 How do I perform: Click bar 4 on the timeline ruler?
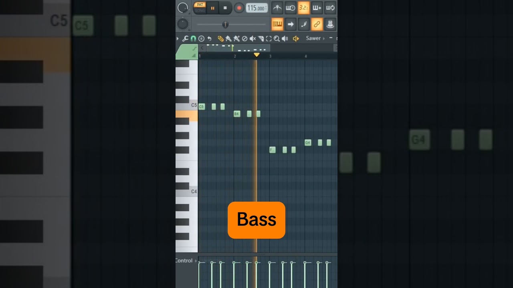coord(306,56)
